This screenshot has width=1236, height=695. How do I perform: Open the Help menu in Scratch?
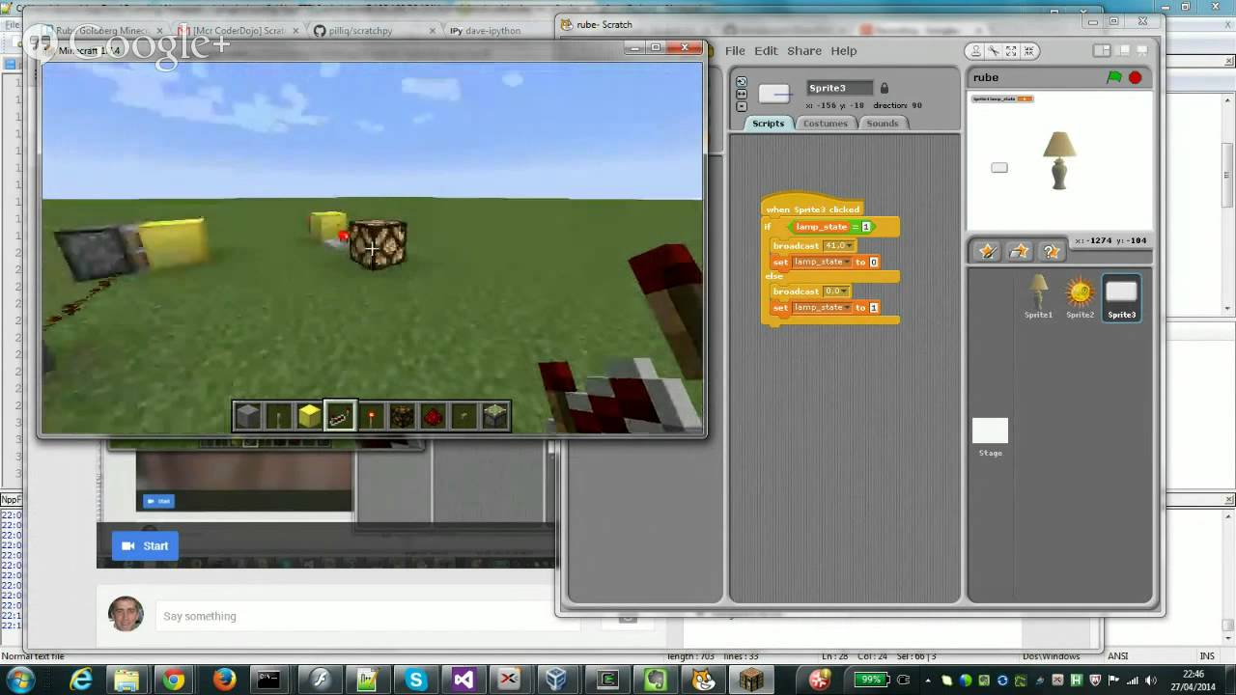pyautogui.click(x=844, y=50)
